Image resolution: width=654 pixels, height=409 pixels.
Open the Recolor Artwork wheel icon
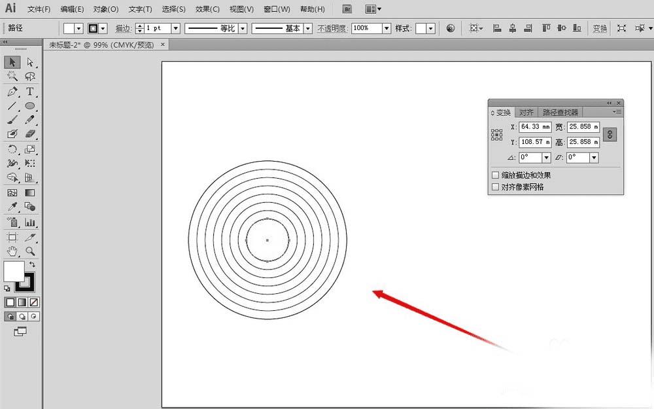(x=451, y=28)
